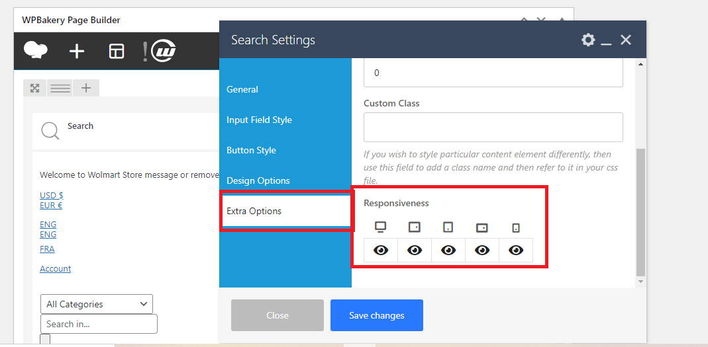The width and height of the screenshot is (708, 347).
Task: Click the field containing value 0
Action: [x=493, y=73]
